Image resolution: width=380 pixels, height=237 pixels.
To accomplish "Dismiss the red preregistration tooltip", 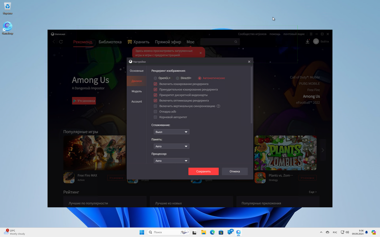I will coord(201,53).
